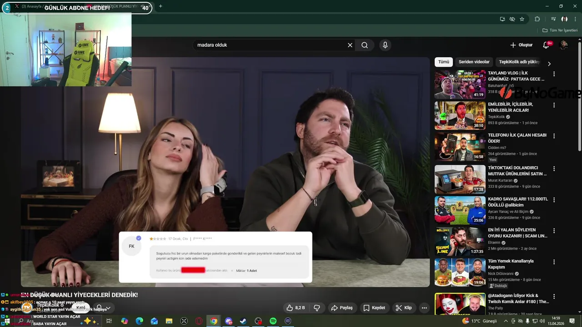
Task: Open File Explorer from the taskbar
Action: pyautogui.click(x=169, y=321)
